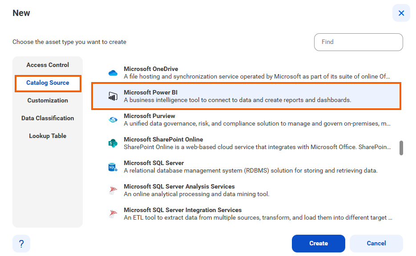Click the asset list scrollbar thumb
Screen dimensions: 416x256
coord(401,148)
